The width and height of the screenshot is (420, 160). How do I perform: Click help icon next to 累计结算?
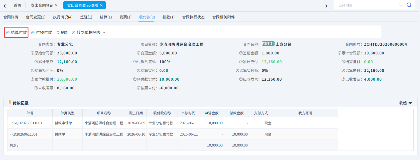[x=36, y=62]
